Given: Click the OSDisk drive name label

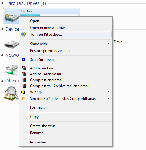Looking at the screenshot, I should pos(27,11).
